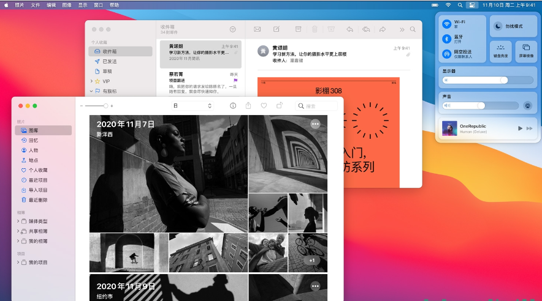Click the search field in Photos
This screenshot has width=542, height=301.
[x=316, y=106]
